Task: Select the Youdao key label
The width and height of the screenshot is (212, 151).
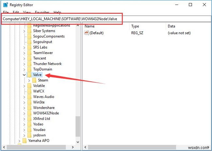Action: (39, 129)
